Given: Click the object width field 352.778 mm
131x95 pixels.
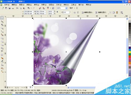Looking at the screenshot, I should click(41, 12).
